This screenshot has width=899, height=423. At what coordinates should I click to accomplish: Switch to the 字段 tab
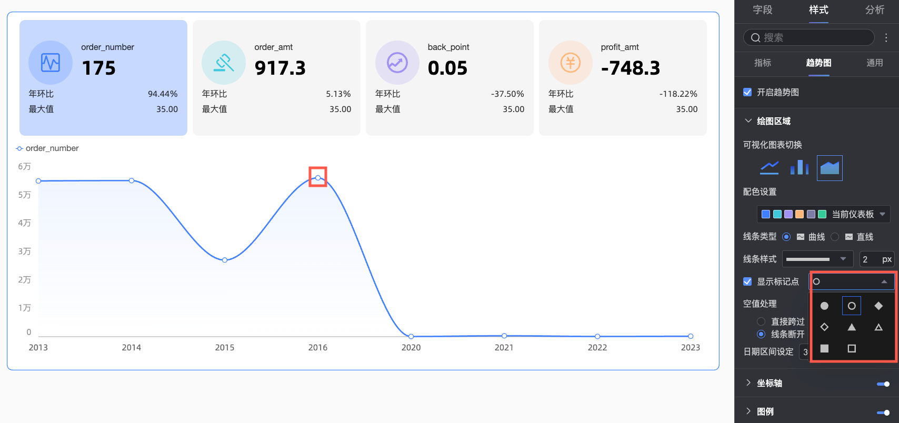point(762,10)
